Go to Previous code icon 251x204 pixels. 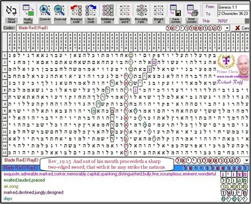tap(76, 10)
